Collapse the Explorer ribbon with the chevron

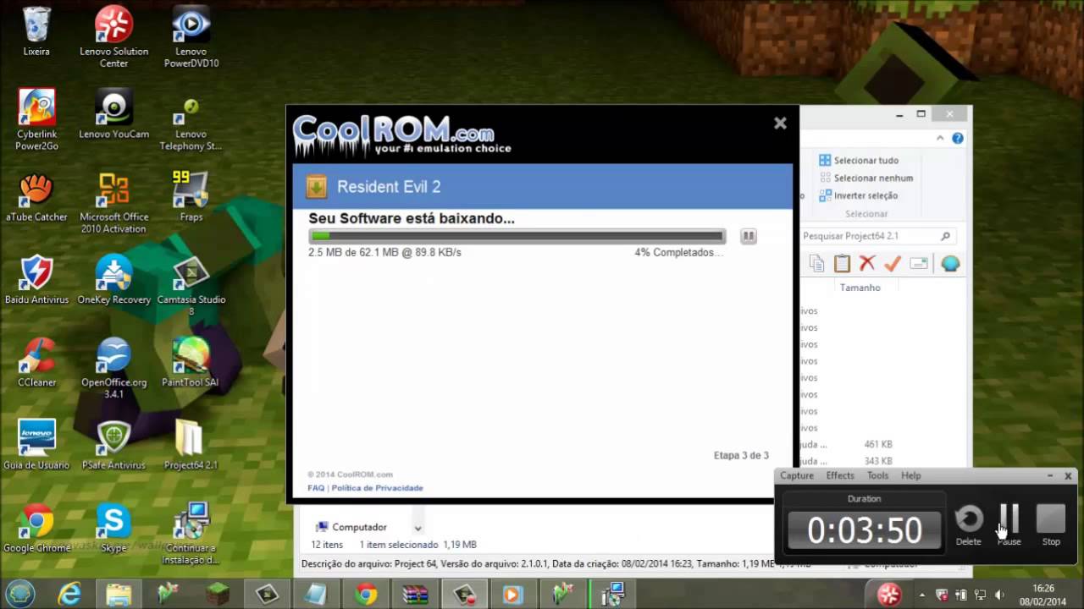pyautogui.click(x=940, y=138)
